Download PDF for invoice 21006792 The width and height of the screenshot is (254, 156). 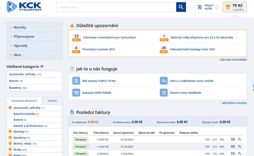pyautogui.click(x=207, y=140)
